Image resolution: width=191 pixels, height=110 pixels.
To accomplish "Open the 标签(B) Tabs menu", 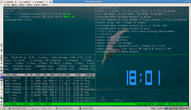I will [x=37, y=5].
